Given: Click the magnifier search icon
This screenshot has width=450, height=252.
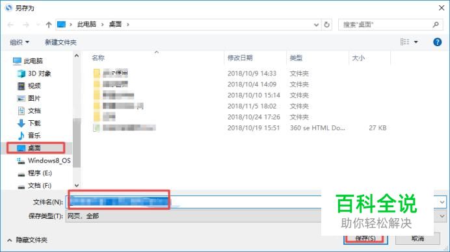Looking at the screenshot, I should pyautogui.click(x=436, y=25).
